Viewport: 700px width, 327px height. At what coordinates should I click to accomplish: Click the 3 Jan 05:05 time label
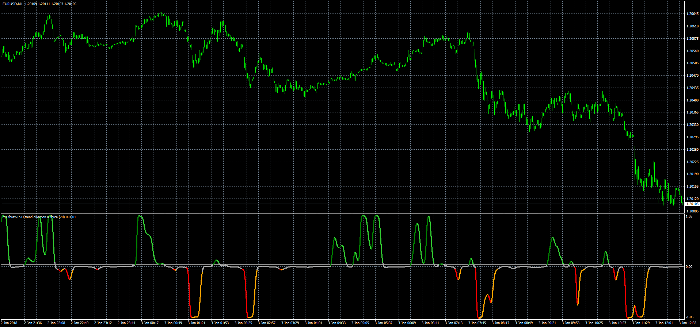click(360, 323)
